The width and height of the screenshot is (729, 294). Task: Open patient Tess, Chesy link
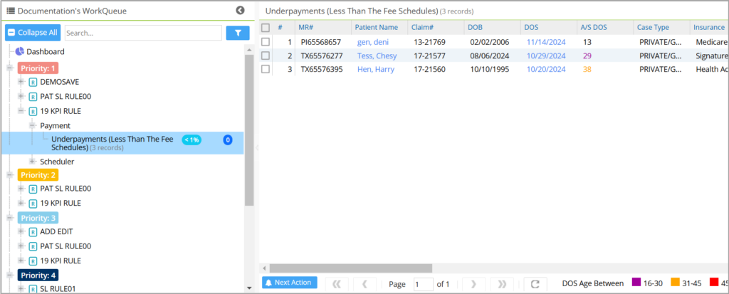pyautogui.click(x=377, y=56)
